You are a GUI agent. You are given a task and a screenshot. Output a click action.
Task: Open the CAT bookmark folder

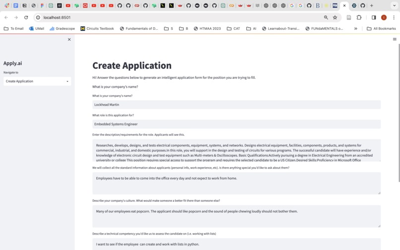pos(233,29)
